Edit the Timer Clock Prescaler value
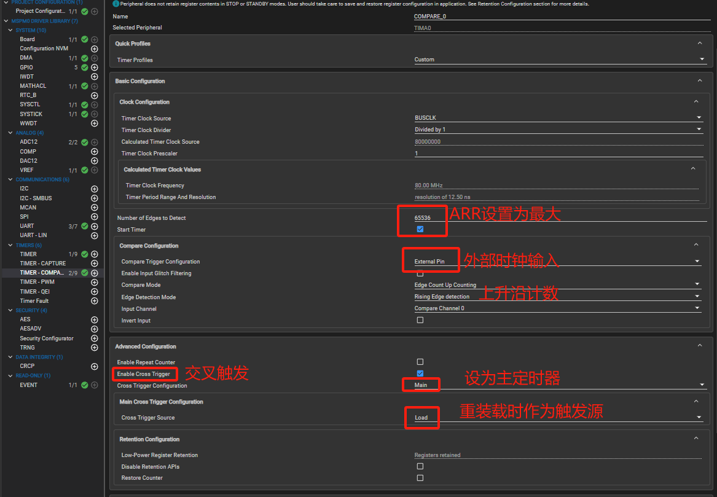 558,154
